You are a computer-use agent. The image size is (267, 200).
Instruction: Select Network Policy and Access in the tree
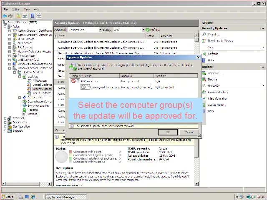click(x=34, y=51)
